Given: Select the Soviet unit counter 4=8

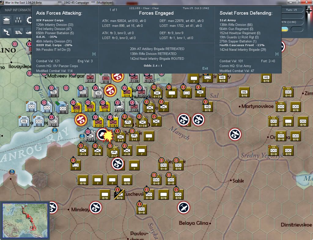Looking at the screenshot, I should click(127, 151).
